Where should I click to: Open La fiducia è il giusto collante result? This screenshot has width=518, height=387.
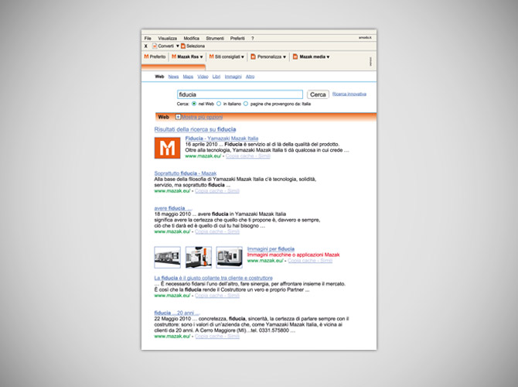[213, 278]
